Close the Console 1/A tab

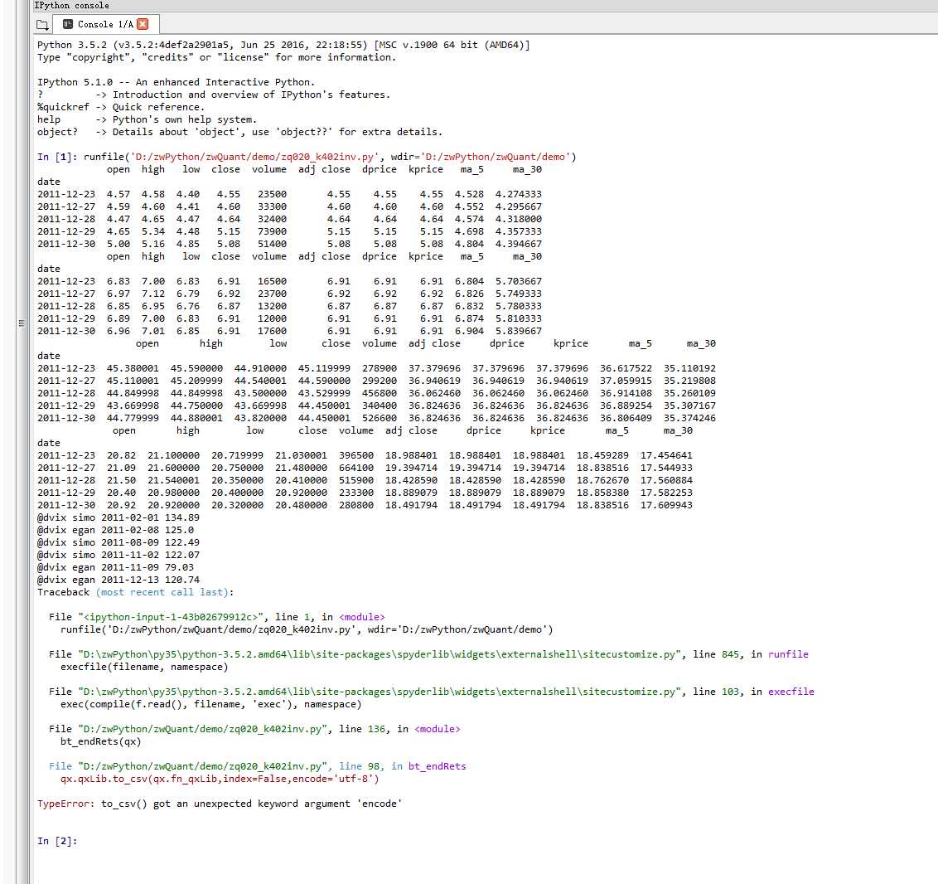(143, 25)
